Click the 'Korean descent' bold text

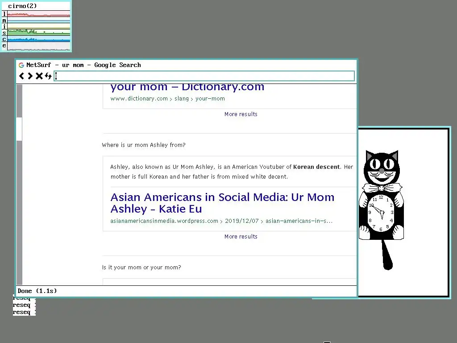coord(316,167)
